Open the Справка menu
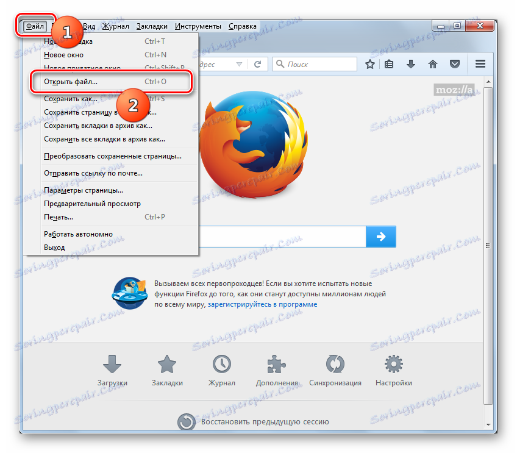 pyautogui.click(x=243, y=26)
